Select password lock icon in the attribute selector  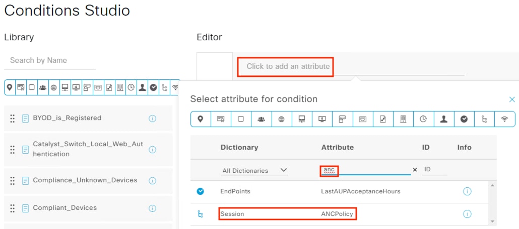tap(342, 119)
